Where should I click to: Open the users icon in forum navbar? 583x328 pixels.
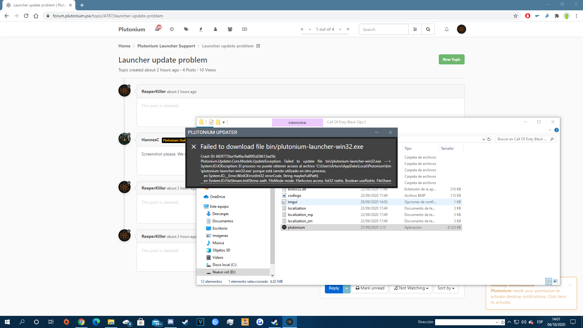click(215, 29)
